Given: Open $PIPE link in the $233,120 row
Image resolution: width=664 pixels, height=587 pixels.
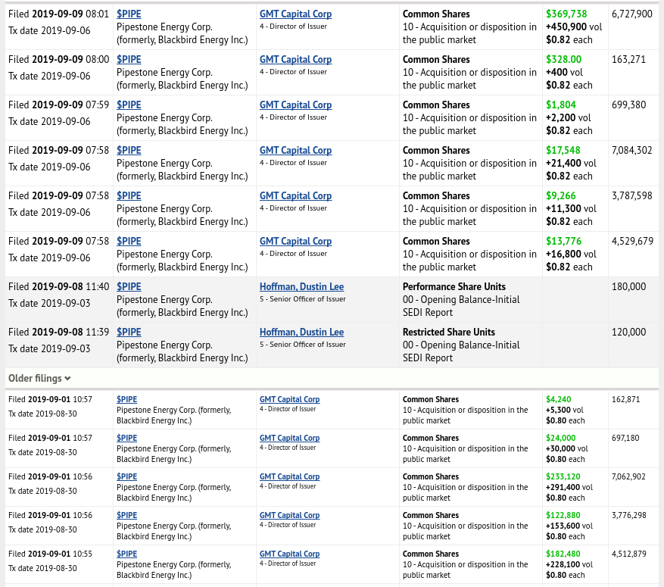Looking at the screenshot, I should [x=126, y=476].
